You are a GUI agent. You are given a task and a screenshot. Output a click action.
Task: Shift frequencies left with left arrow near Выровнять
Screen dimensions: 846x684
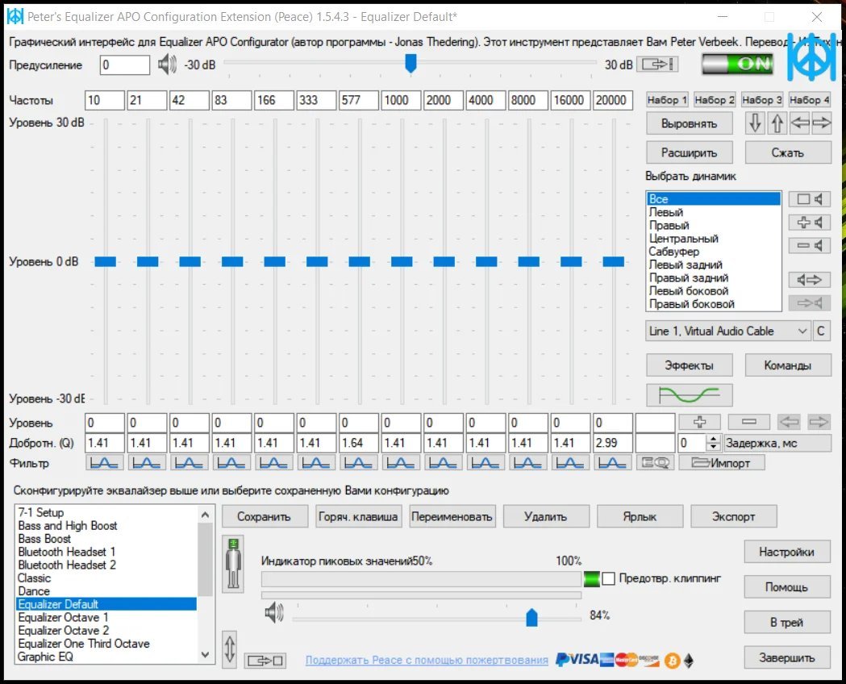point(799,123)
